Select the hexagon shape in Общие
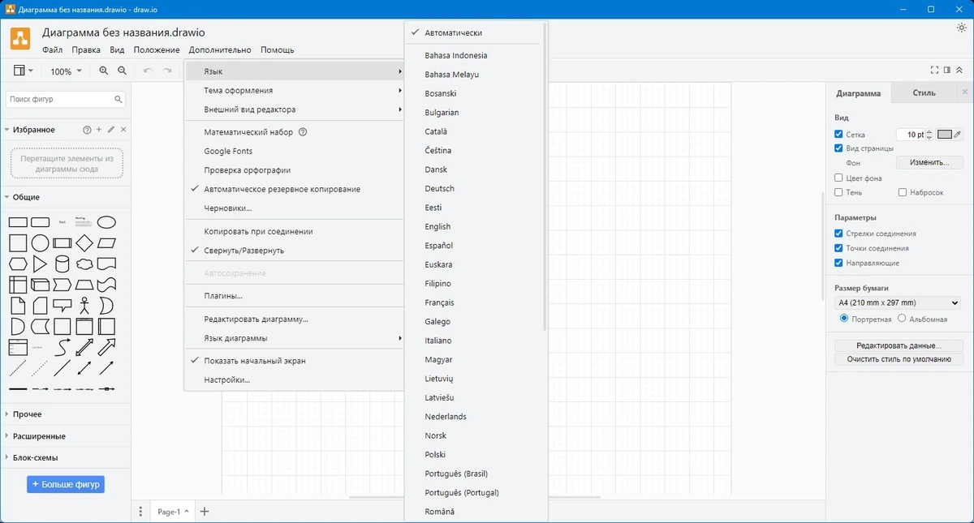The height and width of the screenshot is (523, 974). [x=18, y=264]
